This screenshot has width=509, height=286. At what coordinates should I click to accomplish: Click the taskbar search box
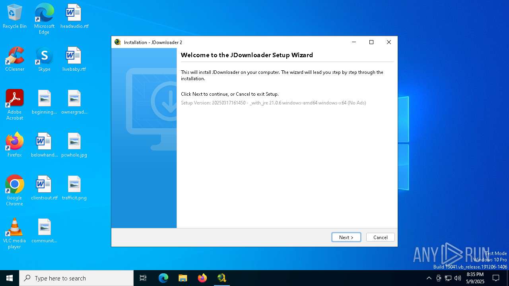point(76,278)
